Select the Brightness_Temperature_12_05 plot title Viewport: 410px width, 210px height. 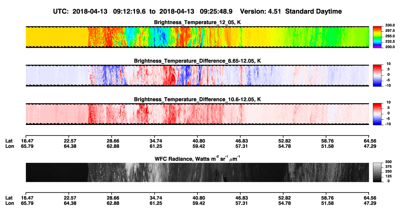click(197, 22)
